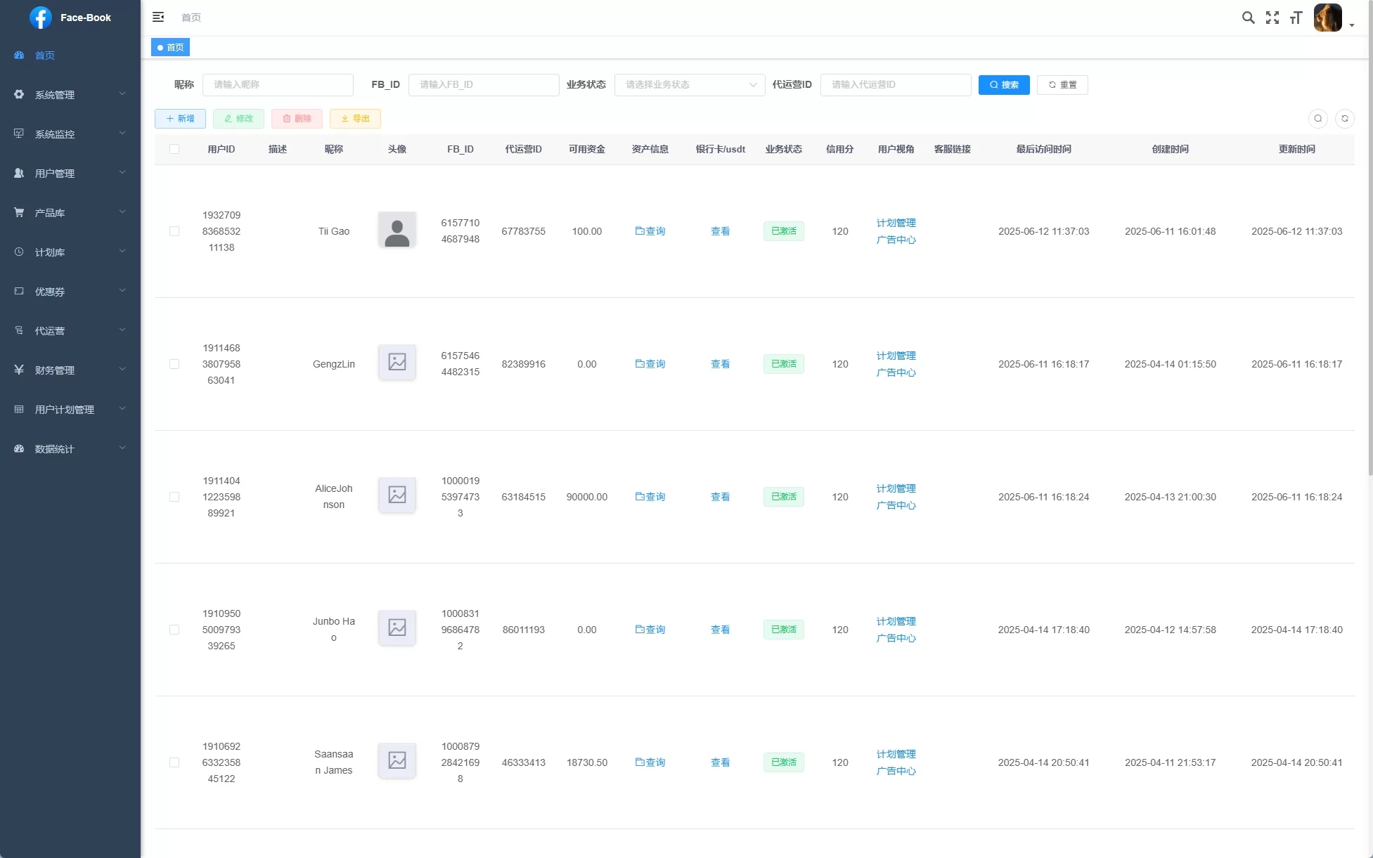Click the font size adjustment icon
Viewport: 1373px width, 858px height.
1296,18
